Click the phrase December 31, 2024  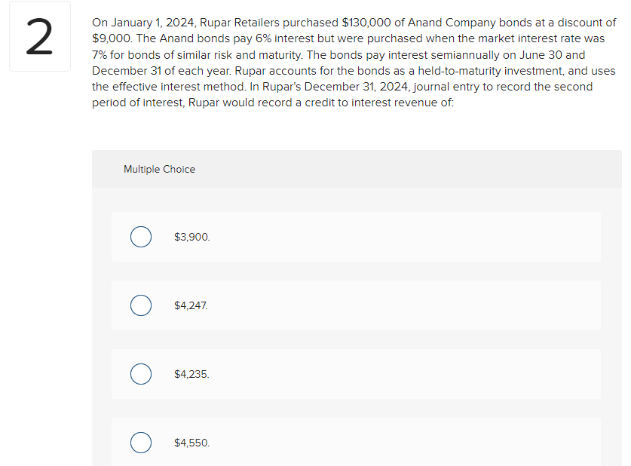pos(353,87)
